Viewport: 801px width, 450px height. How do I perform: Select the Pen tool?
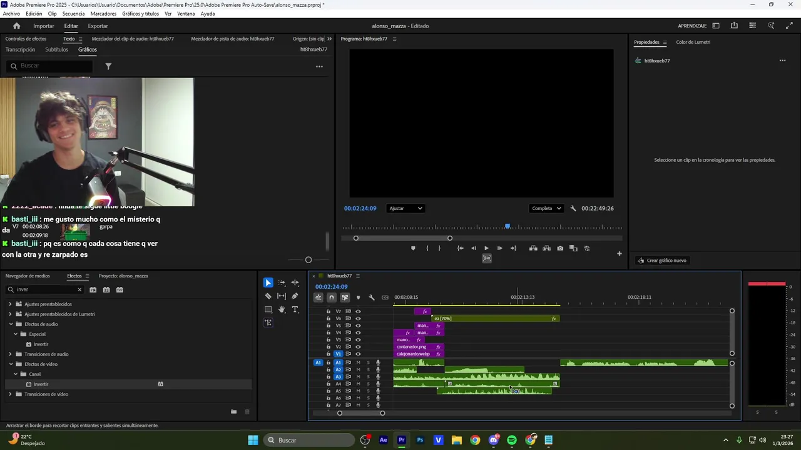295,296
